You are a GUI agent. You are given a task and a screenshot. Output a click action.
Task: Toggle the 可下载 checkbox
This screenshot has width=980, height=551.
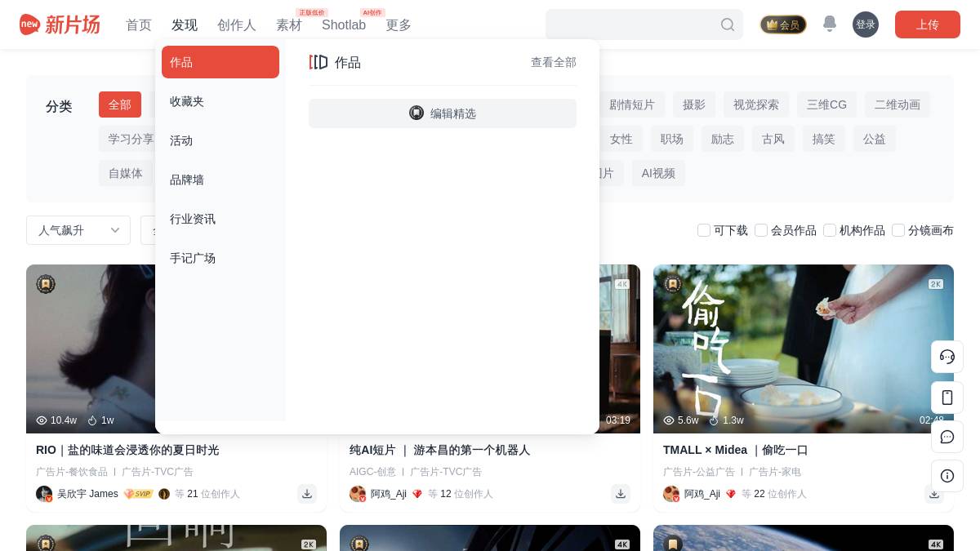[x=704, y=230]
